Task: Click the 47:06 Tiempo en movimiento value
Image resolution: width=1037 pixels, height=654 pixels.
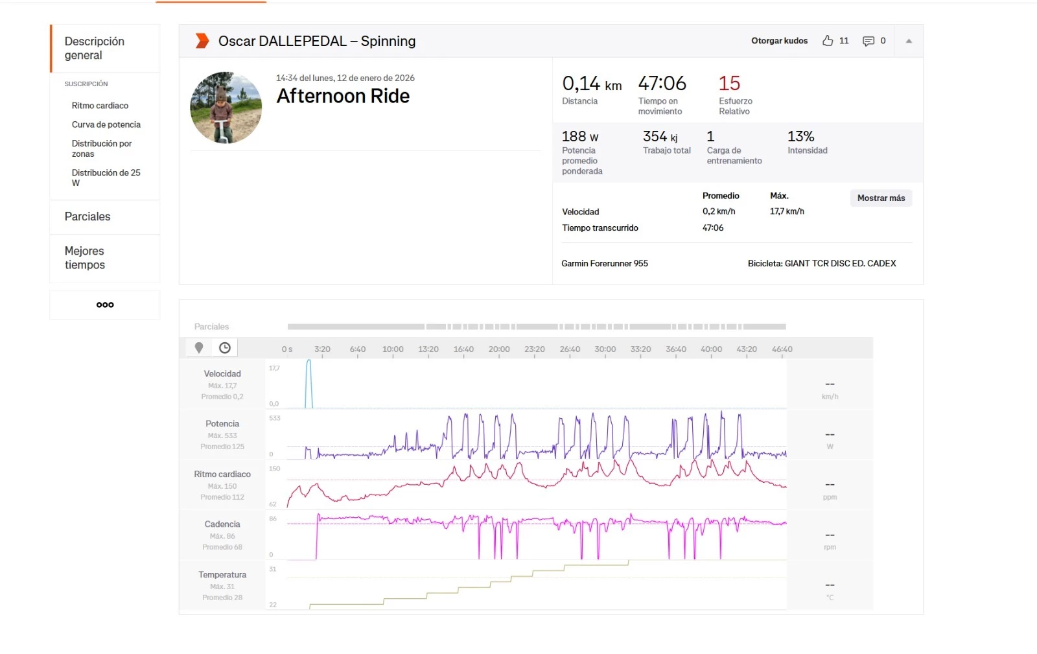Action: [662, 84]
